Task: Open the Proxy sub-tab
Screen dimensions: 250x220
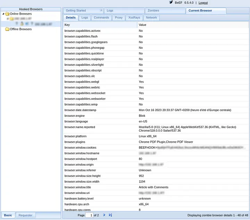Action: coord(119,18)
